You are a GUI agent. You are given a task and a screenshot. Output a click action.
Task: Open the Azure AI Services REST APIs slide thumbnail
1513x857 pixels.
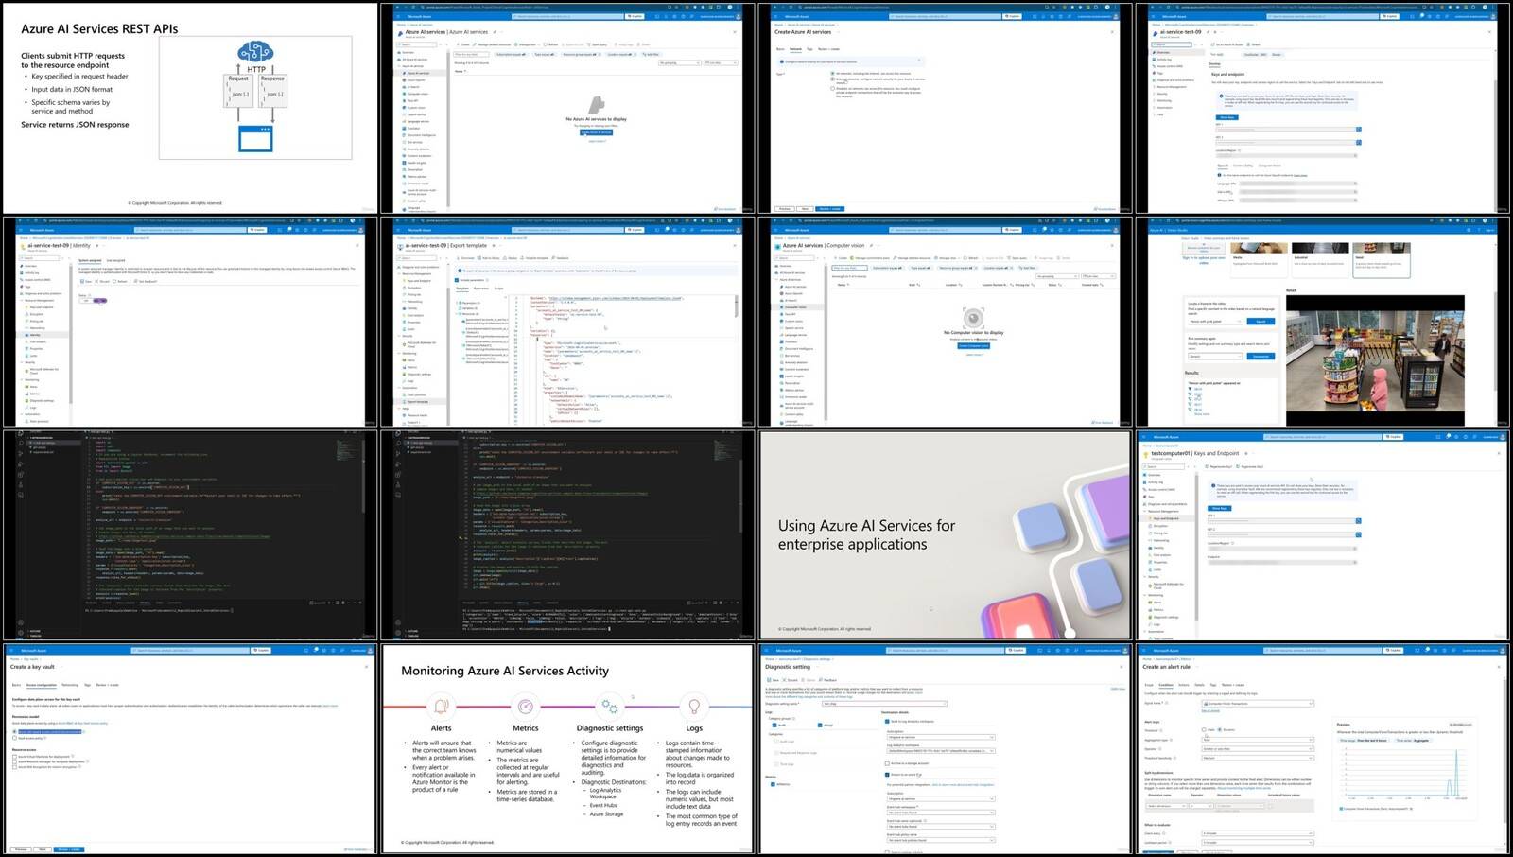(x=189, y=109)
